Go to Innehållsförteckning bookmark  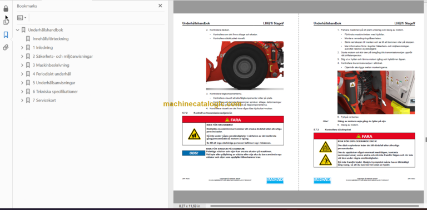point(51,39)
